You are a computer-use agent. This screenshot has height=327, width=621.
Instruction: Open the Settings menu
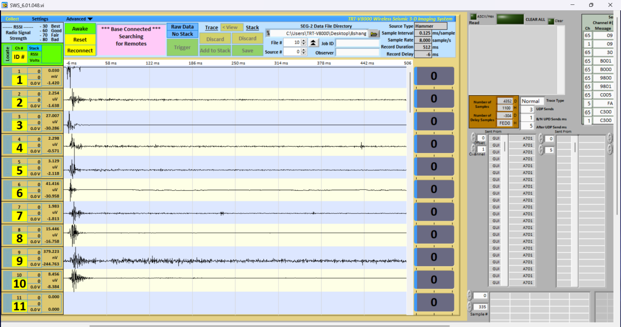tap(40, 19)
